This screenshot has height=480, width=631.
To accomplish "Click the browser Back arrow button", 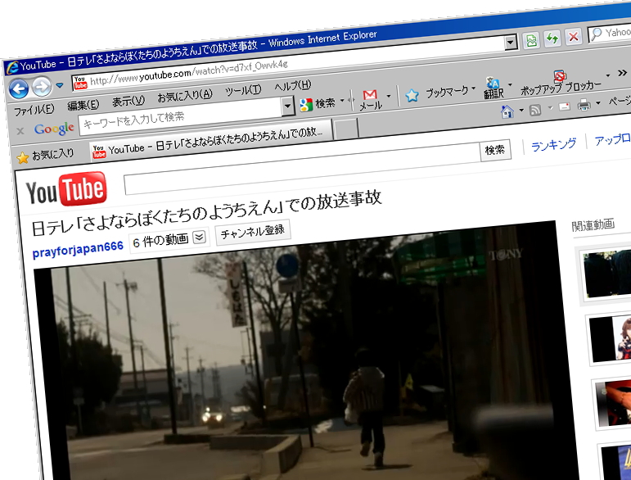I will click(18, 88).
